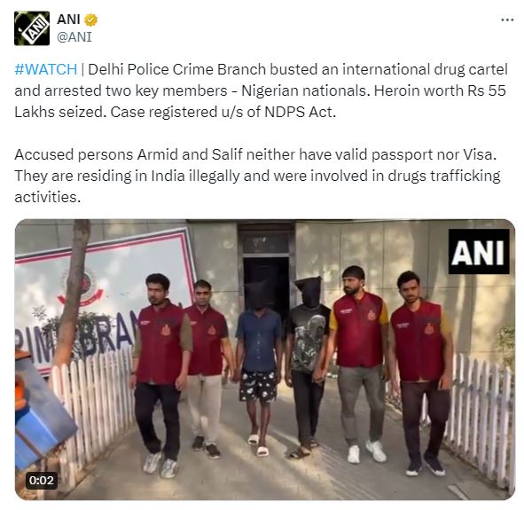The height and width of the screenshot is (510, 524).
Task: Play the video of the arrested suspects
Action: click(x=265, y=359)
